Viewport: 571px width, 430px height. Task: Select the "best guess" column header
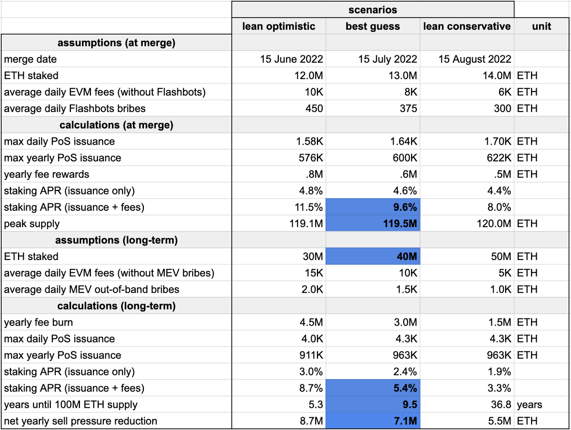(373, 26)
